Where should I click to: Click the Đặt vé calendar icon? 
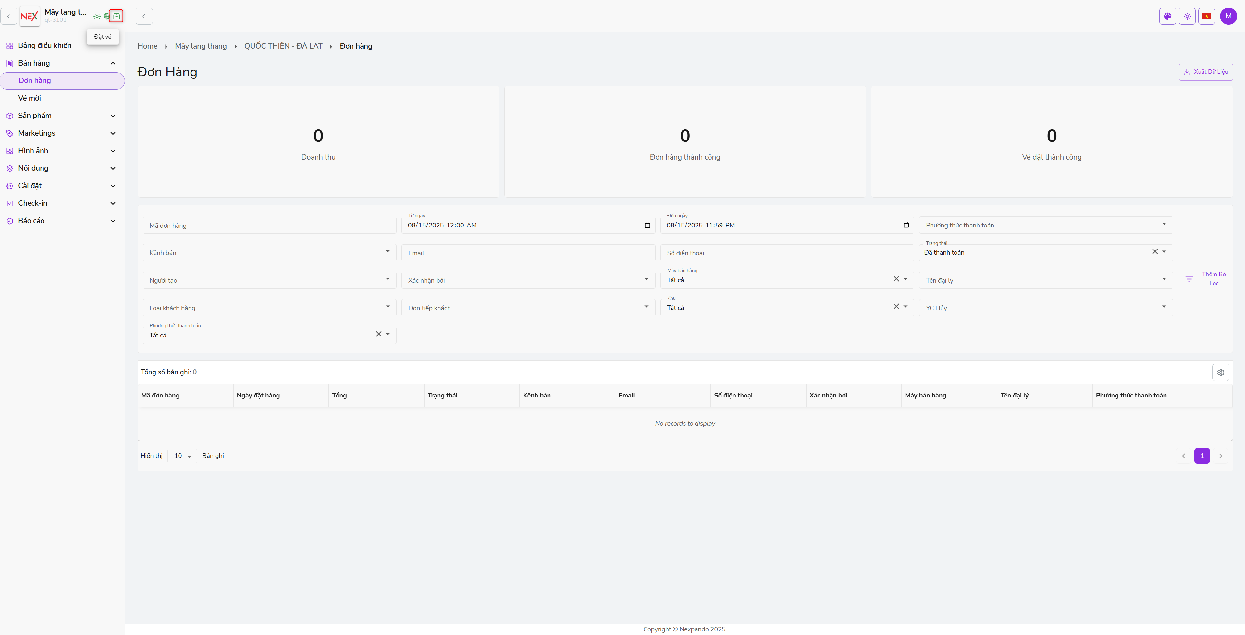tap(117, 16)
